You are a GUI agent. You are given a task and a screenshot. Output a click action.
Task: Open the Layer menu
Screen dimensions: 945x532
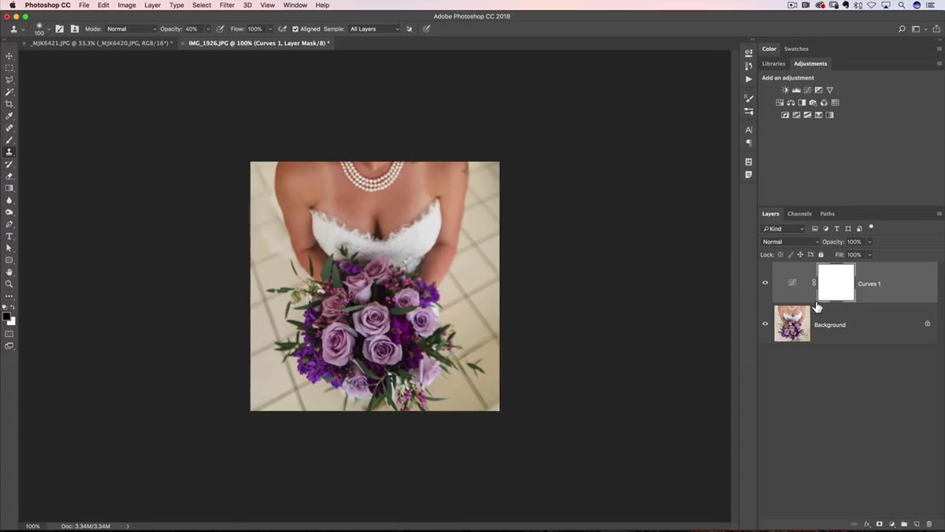click(152, 5)
